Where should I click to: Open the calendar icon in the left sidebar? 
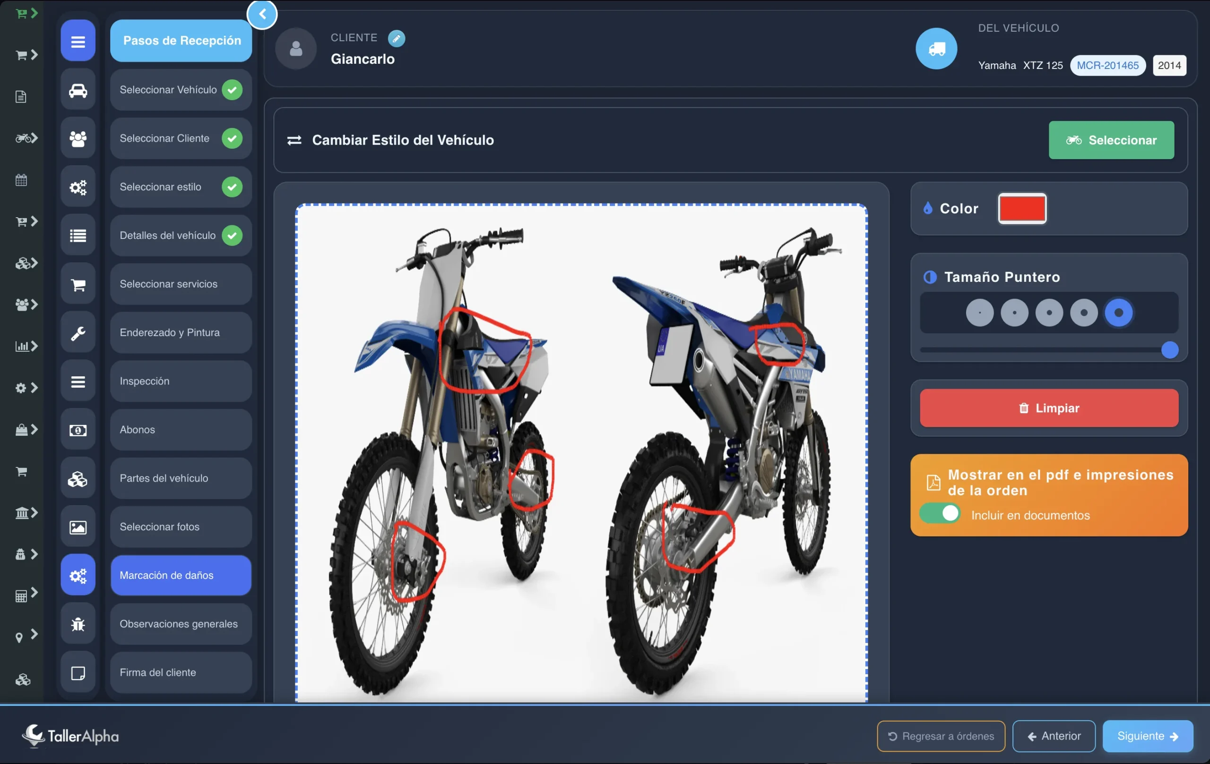point(21,180)
